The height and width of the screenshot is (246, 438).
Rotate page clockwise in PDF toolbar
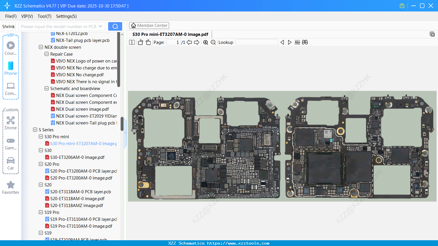click(148, 42)
